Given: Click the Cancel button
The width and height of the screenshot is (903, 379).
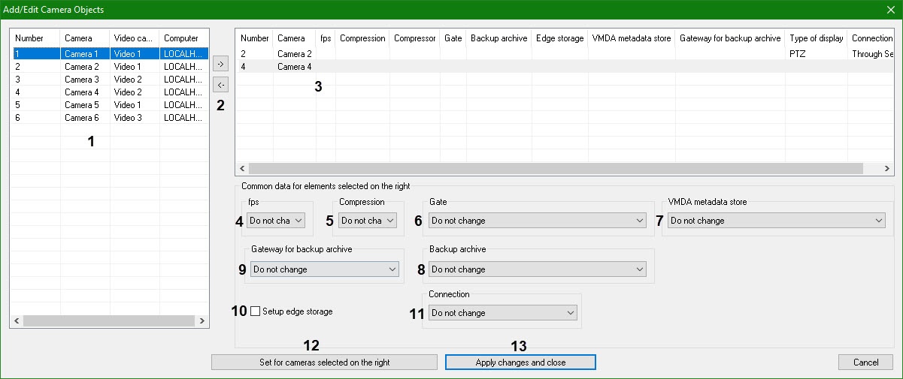Looking at the screenshot, I should (865, 362).
